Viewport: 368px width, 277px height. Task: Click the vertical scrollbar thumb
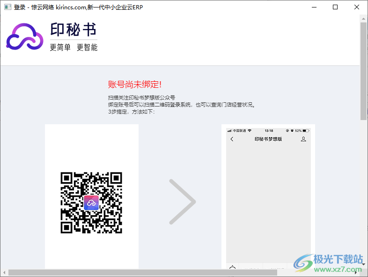click(x=363, y=71)
